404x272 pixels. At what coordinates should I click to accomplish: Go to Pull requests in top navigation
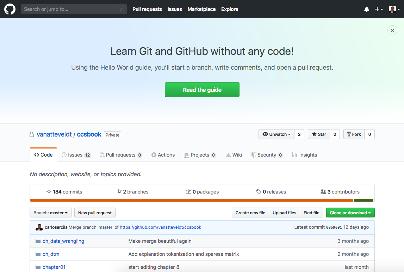147,9
